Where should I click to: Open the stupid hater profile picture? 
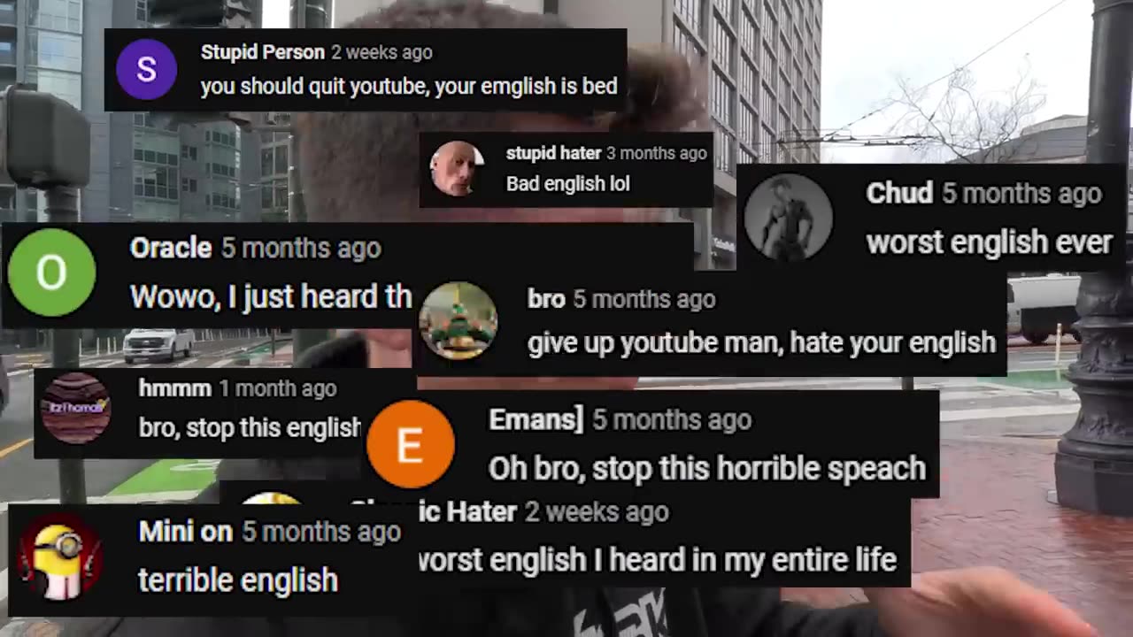click(x=457, y=169)
